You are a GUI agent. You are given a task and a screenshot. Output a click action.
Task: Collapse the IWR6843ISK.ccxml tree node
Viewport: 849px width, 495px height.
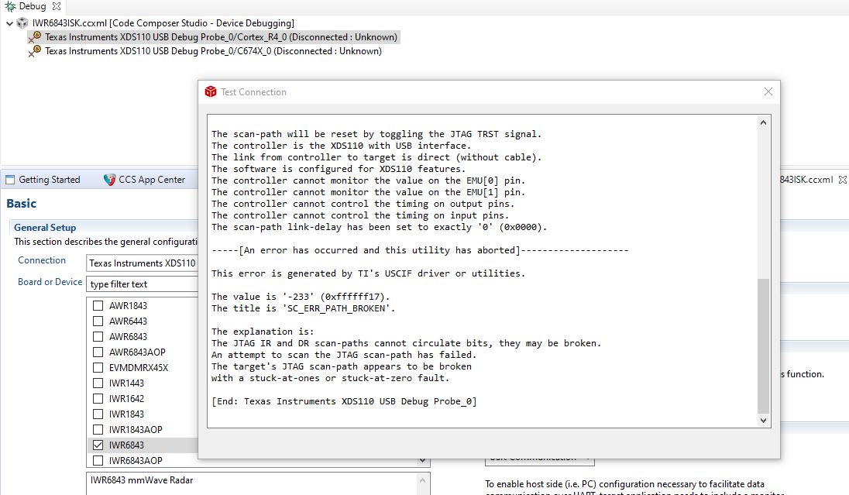9,23
